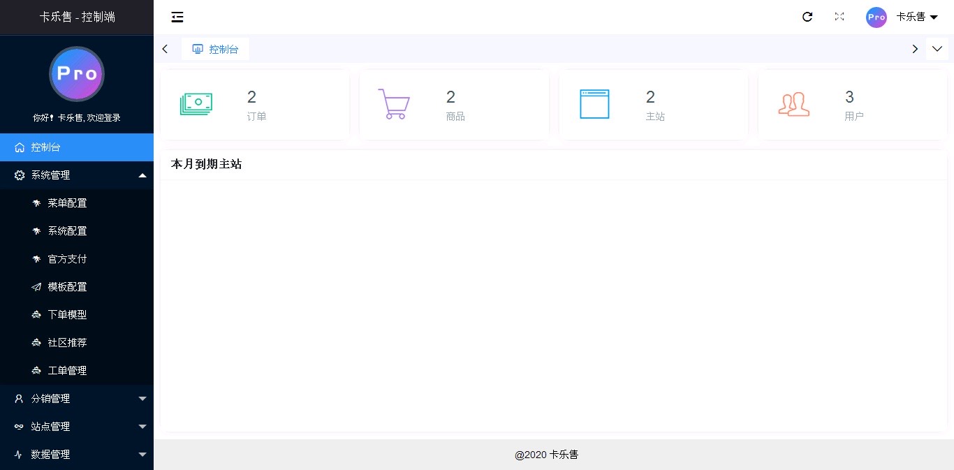954x470 pixels.
Task: Open 工单管理 in the sidebar
Action: [x=67, y=371]
